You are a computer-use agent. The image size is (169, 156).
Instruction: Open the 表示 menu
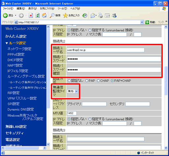[32, 9]
